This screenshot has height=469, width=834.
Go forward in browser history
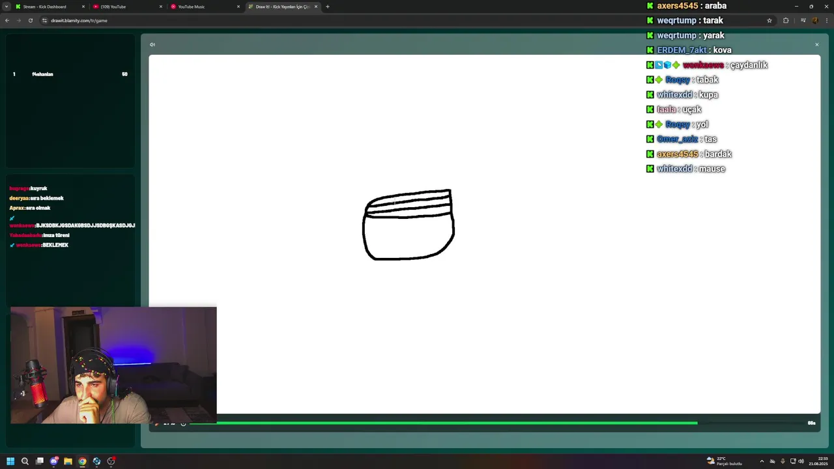pyautogui.click(x=18, y=20)
